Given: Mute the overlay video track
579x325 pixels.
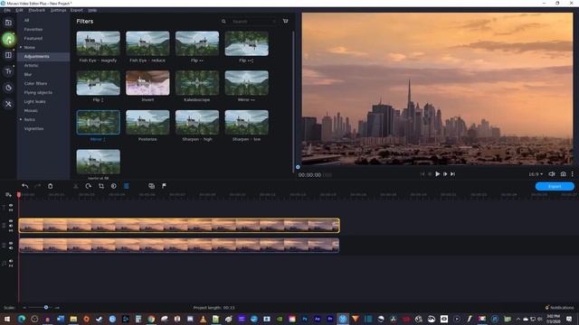Looking at the screenshot, I should point(11,226).
